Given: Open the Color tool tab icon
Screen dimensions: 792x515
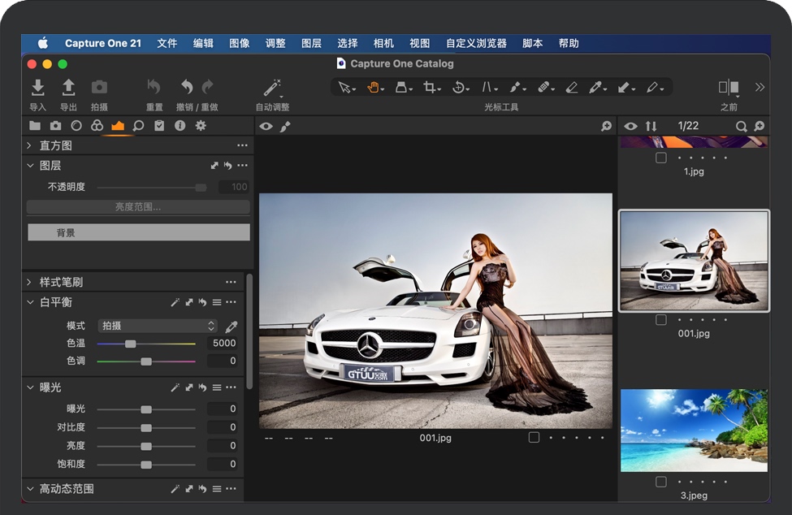Looking at the screenshot, I should (x=97, y=126).
